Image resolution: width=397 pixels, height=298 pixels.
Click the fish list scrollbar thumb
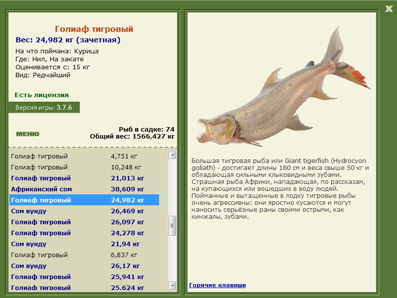click(173, 226)
